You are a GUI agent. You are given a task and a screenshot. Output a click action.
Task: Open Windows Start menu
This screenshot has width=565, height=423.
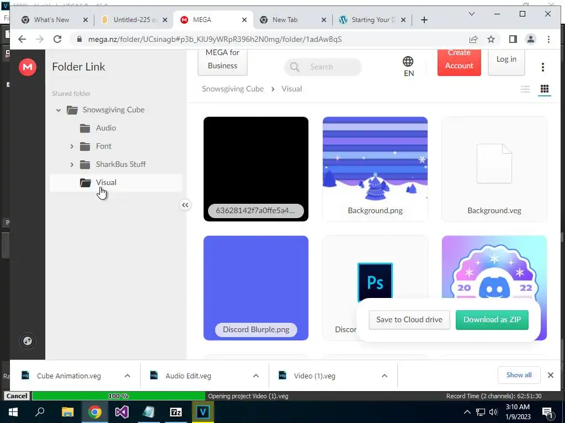13,412
